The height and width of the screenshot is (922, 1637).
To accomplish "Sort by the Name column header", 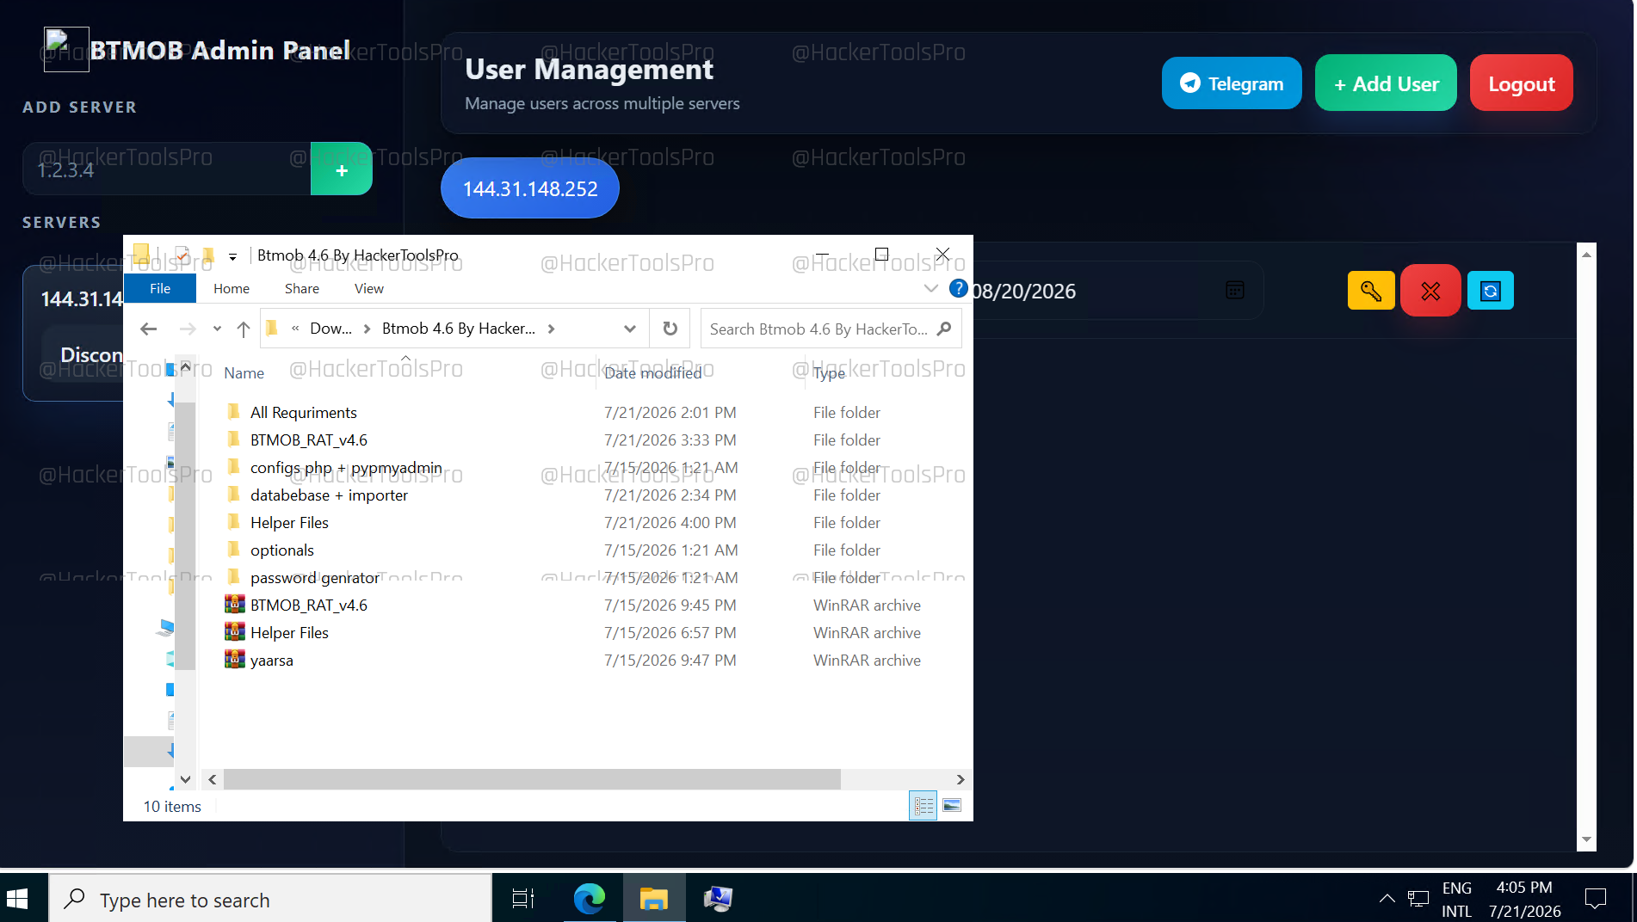I will pos(244,373).
